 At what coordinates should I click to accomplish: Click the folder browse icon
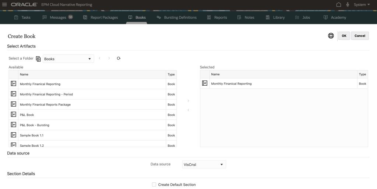point(38,59)
